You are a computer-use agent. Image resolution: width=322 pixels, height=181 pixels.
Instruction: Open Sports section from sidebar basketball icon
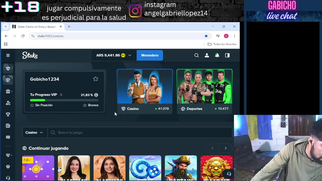coord(8,80)
